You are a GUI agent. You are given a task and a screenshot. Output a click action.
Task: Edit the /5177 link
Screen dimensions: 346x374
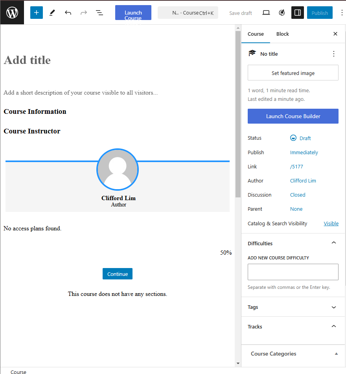pyautogui.click(x=296, y=166)
